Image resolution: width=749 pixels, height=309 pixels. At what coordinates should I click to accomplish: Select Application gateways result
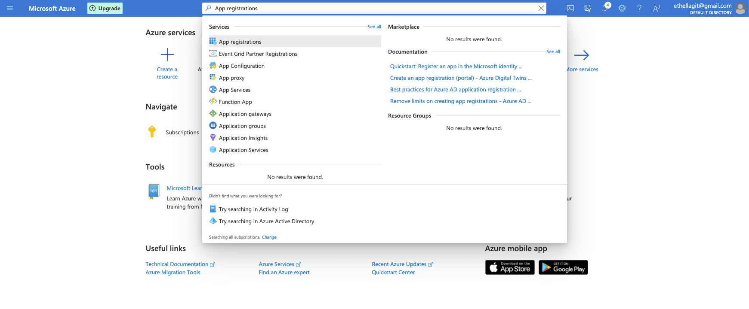[x=295, y=114]
